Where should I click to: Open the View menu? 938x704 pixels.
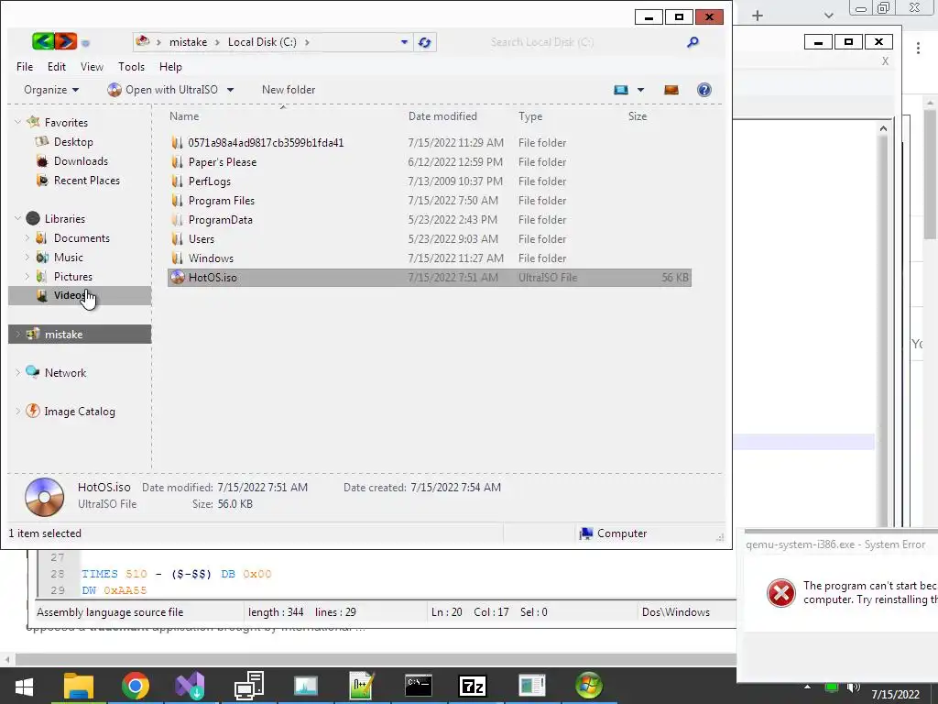pyautogui.click(x=93, y=66)
